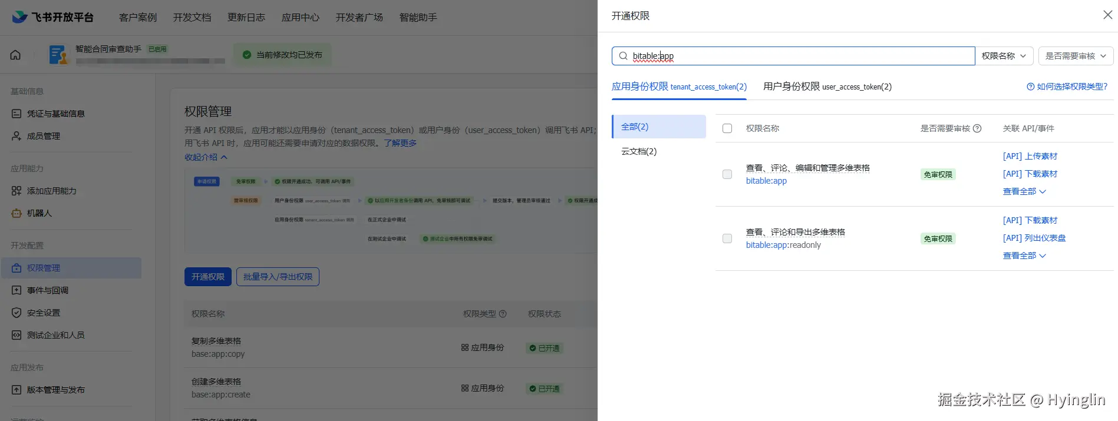
Task: Click the 安全设置 shield icon
Action: [x=17, y=313]
